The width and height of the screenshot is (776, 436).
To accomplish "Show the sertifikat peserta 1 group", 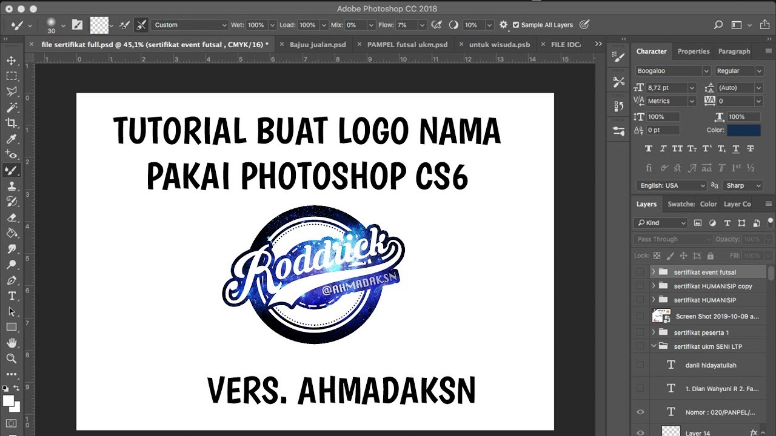I will 640,332.
